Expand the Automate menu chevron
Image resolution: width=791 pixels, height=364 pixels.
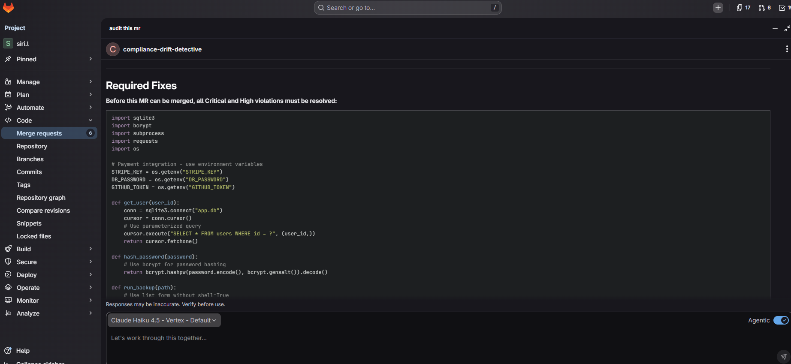coord(91,107)
